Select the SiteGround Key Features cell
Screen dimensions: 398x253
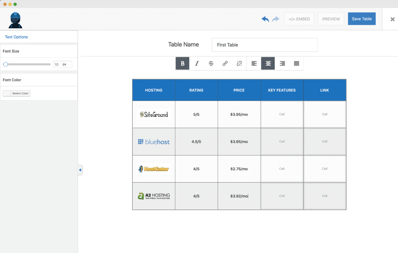[282, 115]
